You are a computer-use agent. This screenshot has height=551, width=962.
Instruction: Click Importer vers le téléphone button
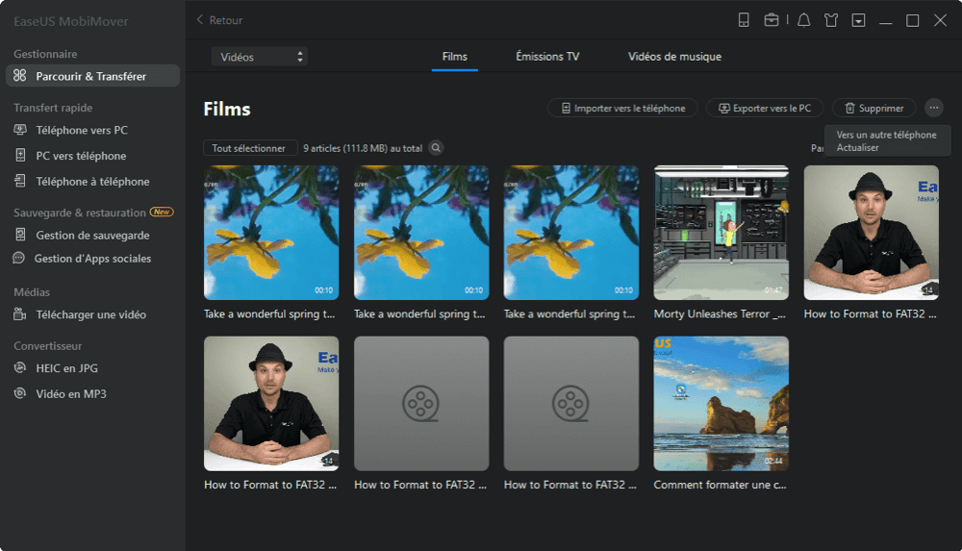pyautogui.click(x=622, y=109)
